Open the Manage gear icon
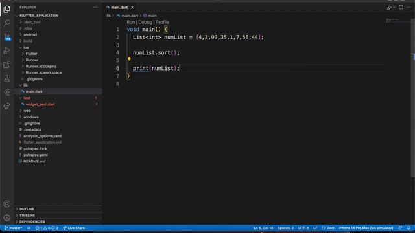415x233 pixels. click(7, 217)
